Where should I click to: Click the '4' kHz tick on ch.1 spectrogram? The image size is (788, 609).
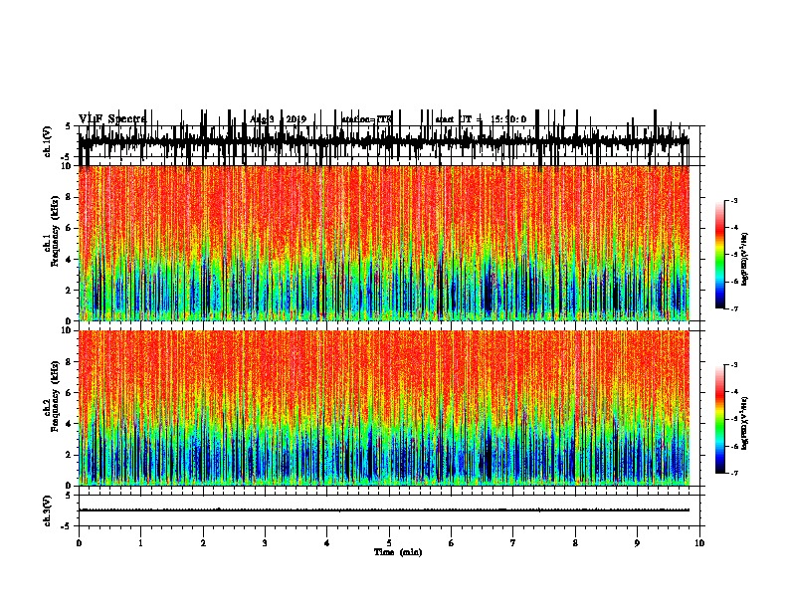pyautogui.click(x=69, y=260)
